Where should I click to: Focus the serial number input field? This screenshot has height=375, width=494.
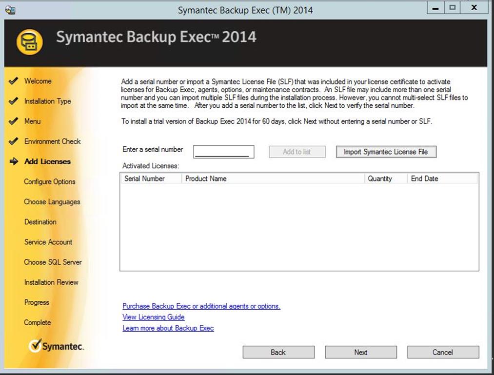click(224, 152)
